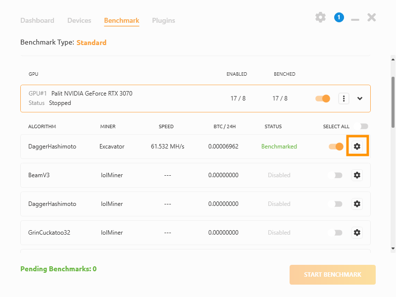Open options menu for GPU#1 RTX 3070
This screenshot has width=396, height=297.
[344, 98]
